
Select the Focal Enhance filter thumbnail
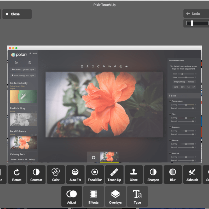pos(23,143)
